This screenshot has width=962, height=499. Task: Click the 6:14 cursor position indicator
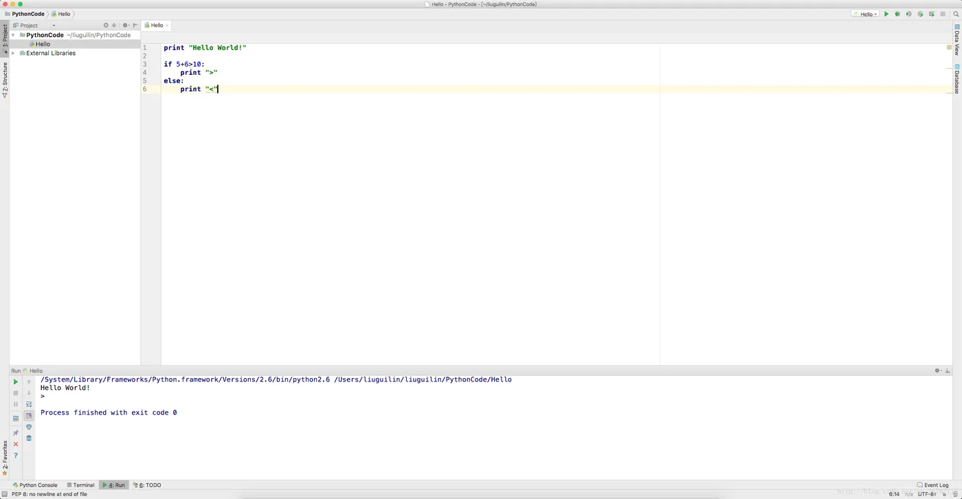coord(894,494)
